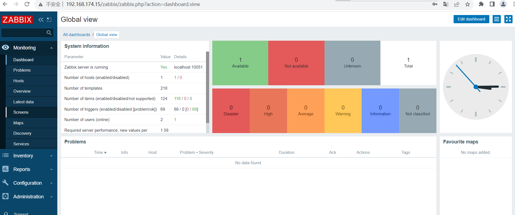
Task: Follow All dashboards breadcrumb link
Action: click(76, 35)
